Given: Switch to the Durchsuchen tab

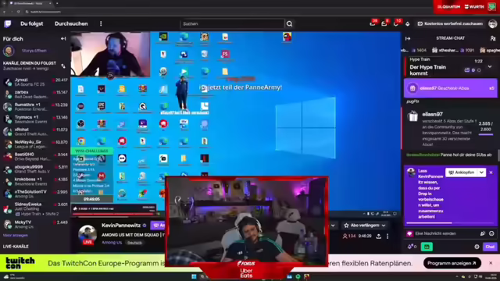Looking at the screenshot, I should click(71, 24).
